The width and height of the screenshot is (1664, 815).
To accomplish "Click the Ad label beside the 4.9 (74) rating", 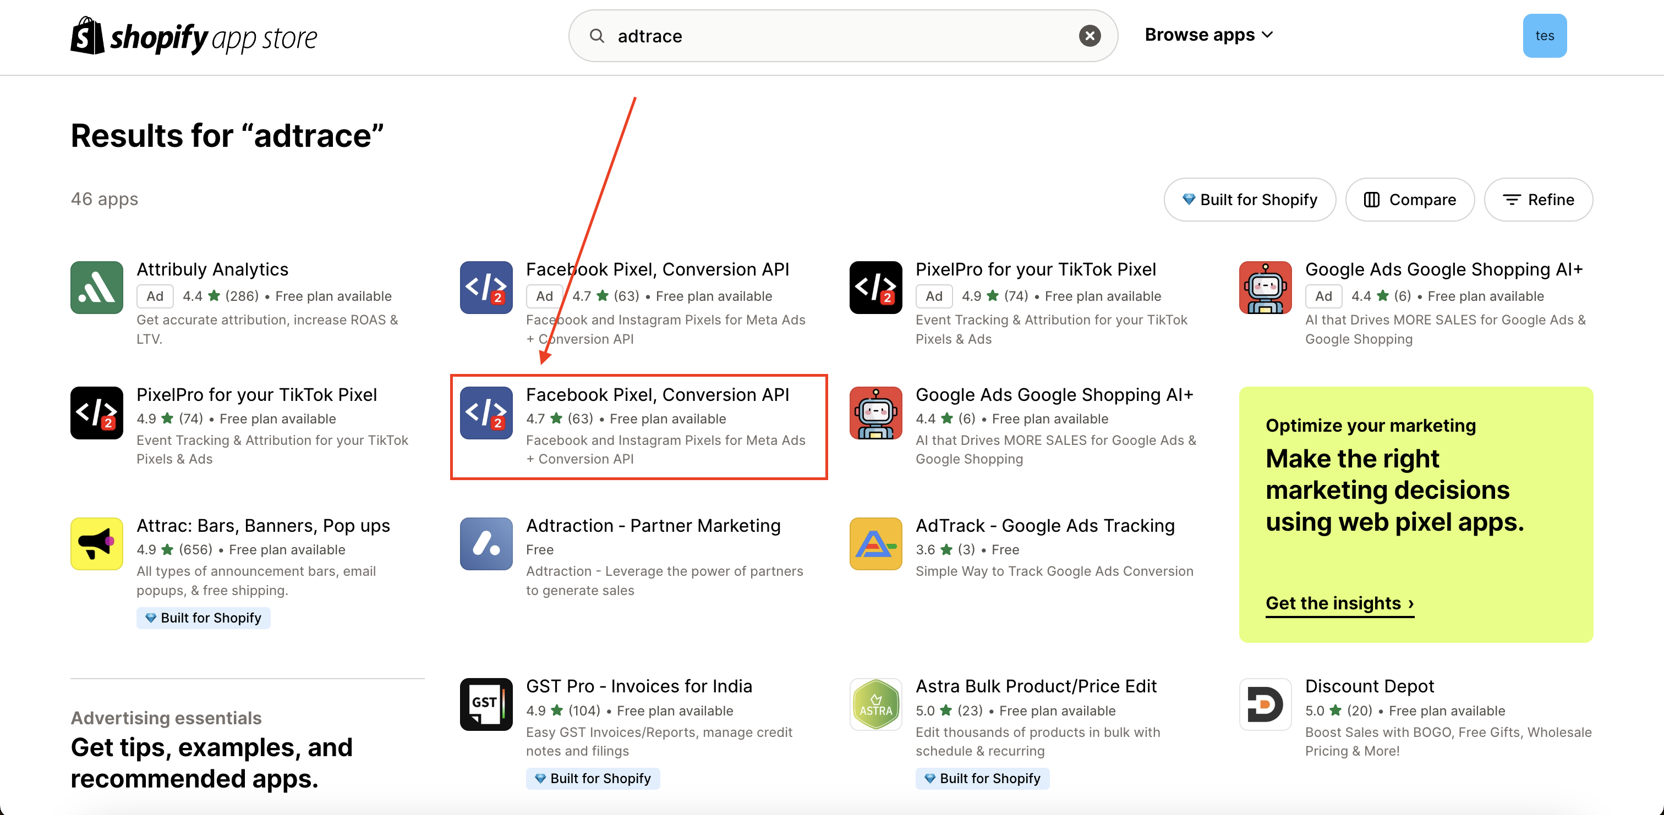I will coord(934,296).
